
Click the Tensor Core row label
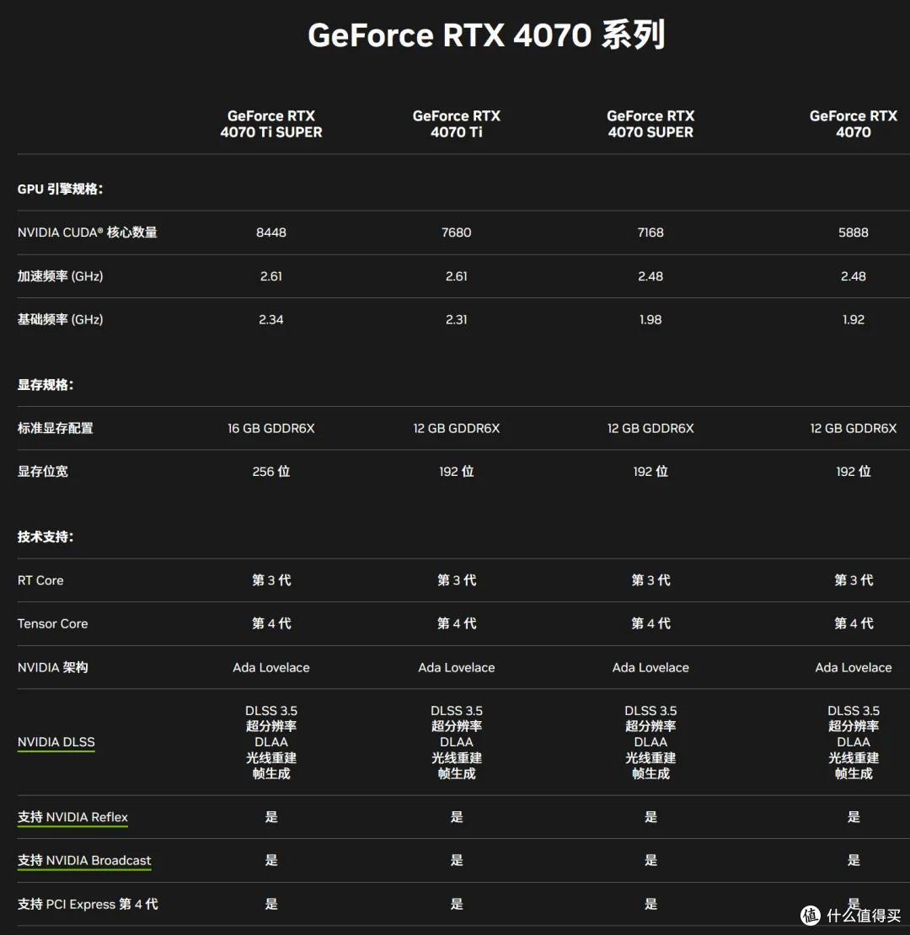click(52, 623)
